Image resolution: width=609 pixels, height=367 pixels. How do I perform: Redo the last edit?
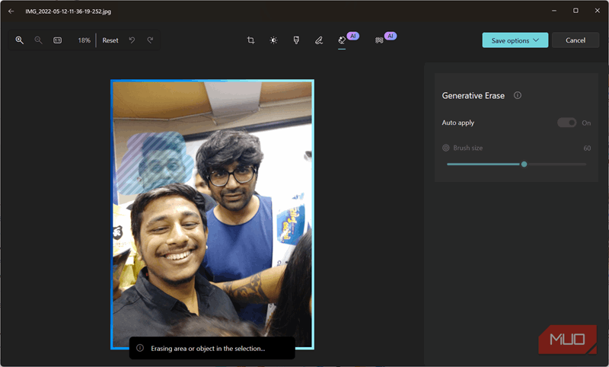(x=150, y=40)
